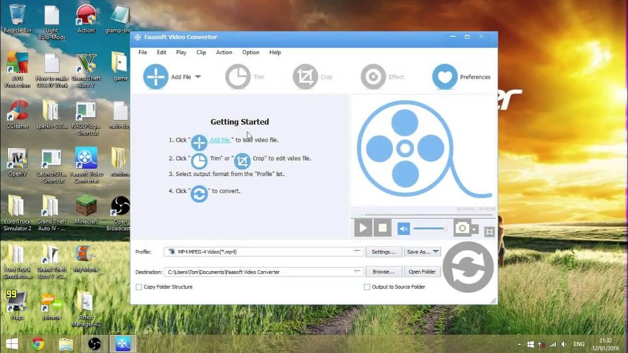628x353 pixels.
Task: Open the Help menu
Action: (275, 52)
